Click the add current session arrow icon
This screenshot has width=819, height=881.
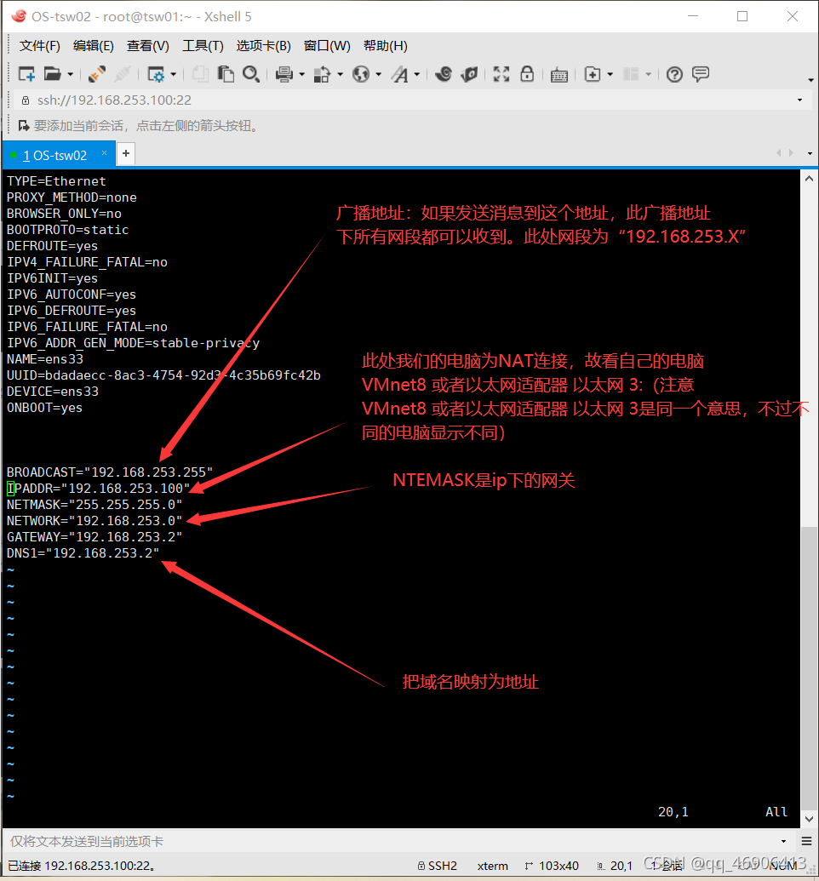tap(24, 125)
